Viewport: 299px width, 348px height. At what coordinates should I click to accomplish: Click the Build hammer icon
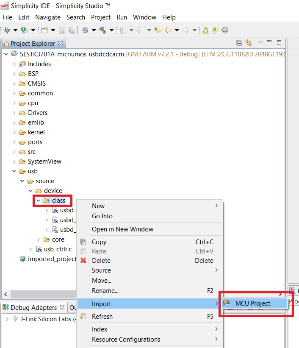click(102, 30)
